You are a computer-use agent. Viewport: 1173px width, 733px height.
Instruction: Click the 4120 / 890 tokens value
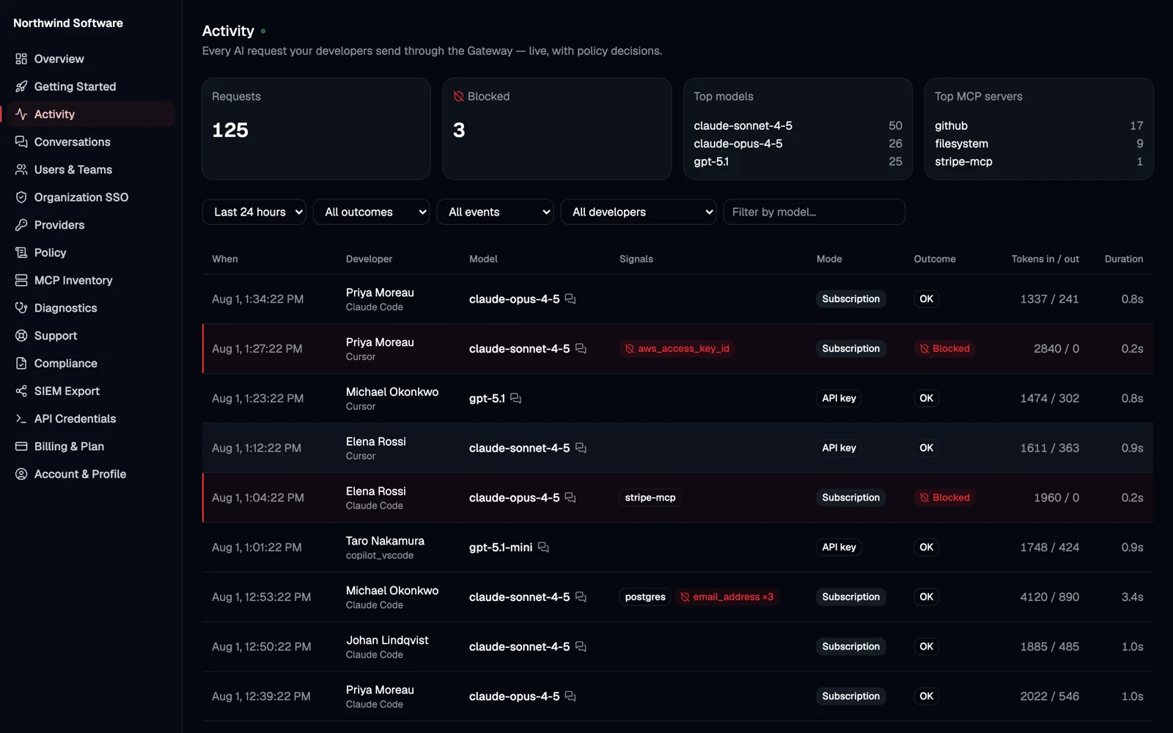tap(1049, 597)
